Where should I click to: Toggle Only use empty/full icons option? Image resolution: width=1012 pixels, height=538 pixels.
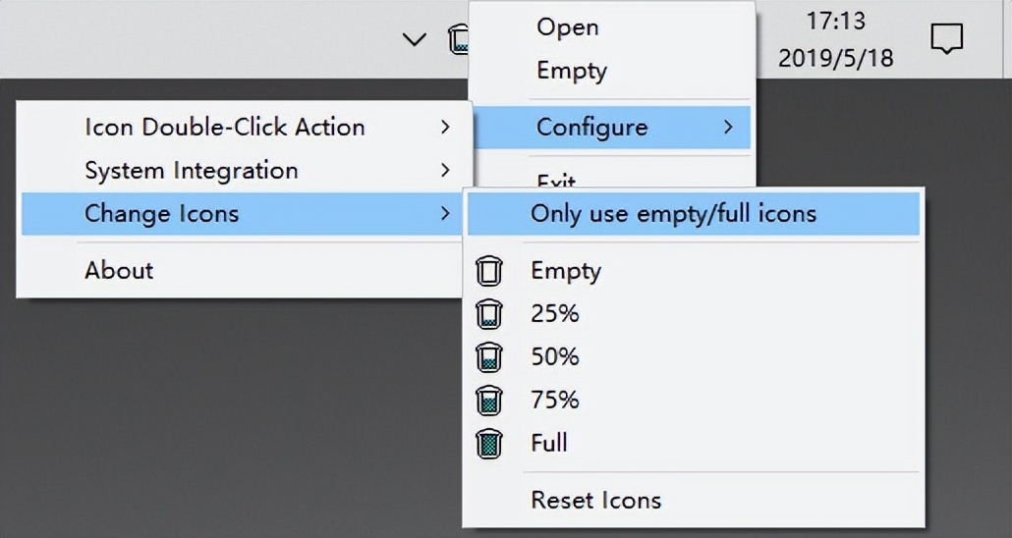pyautogui.click(x=673, y=213)
